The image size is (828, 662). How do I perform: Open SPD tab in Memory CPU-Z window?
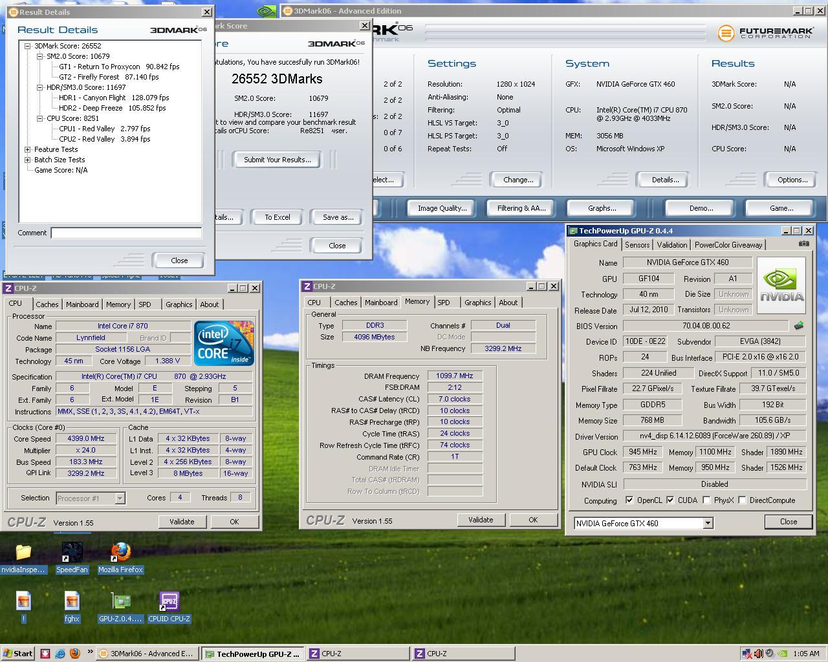tap(444, 303)
